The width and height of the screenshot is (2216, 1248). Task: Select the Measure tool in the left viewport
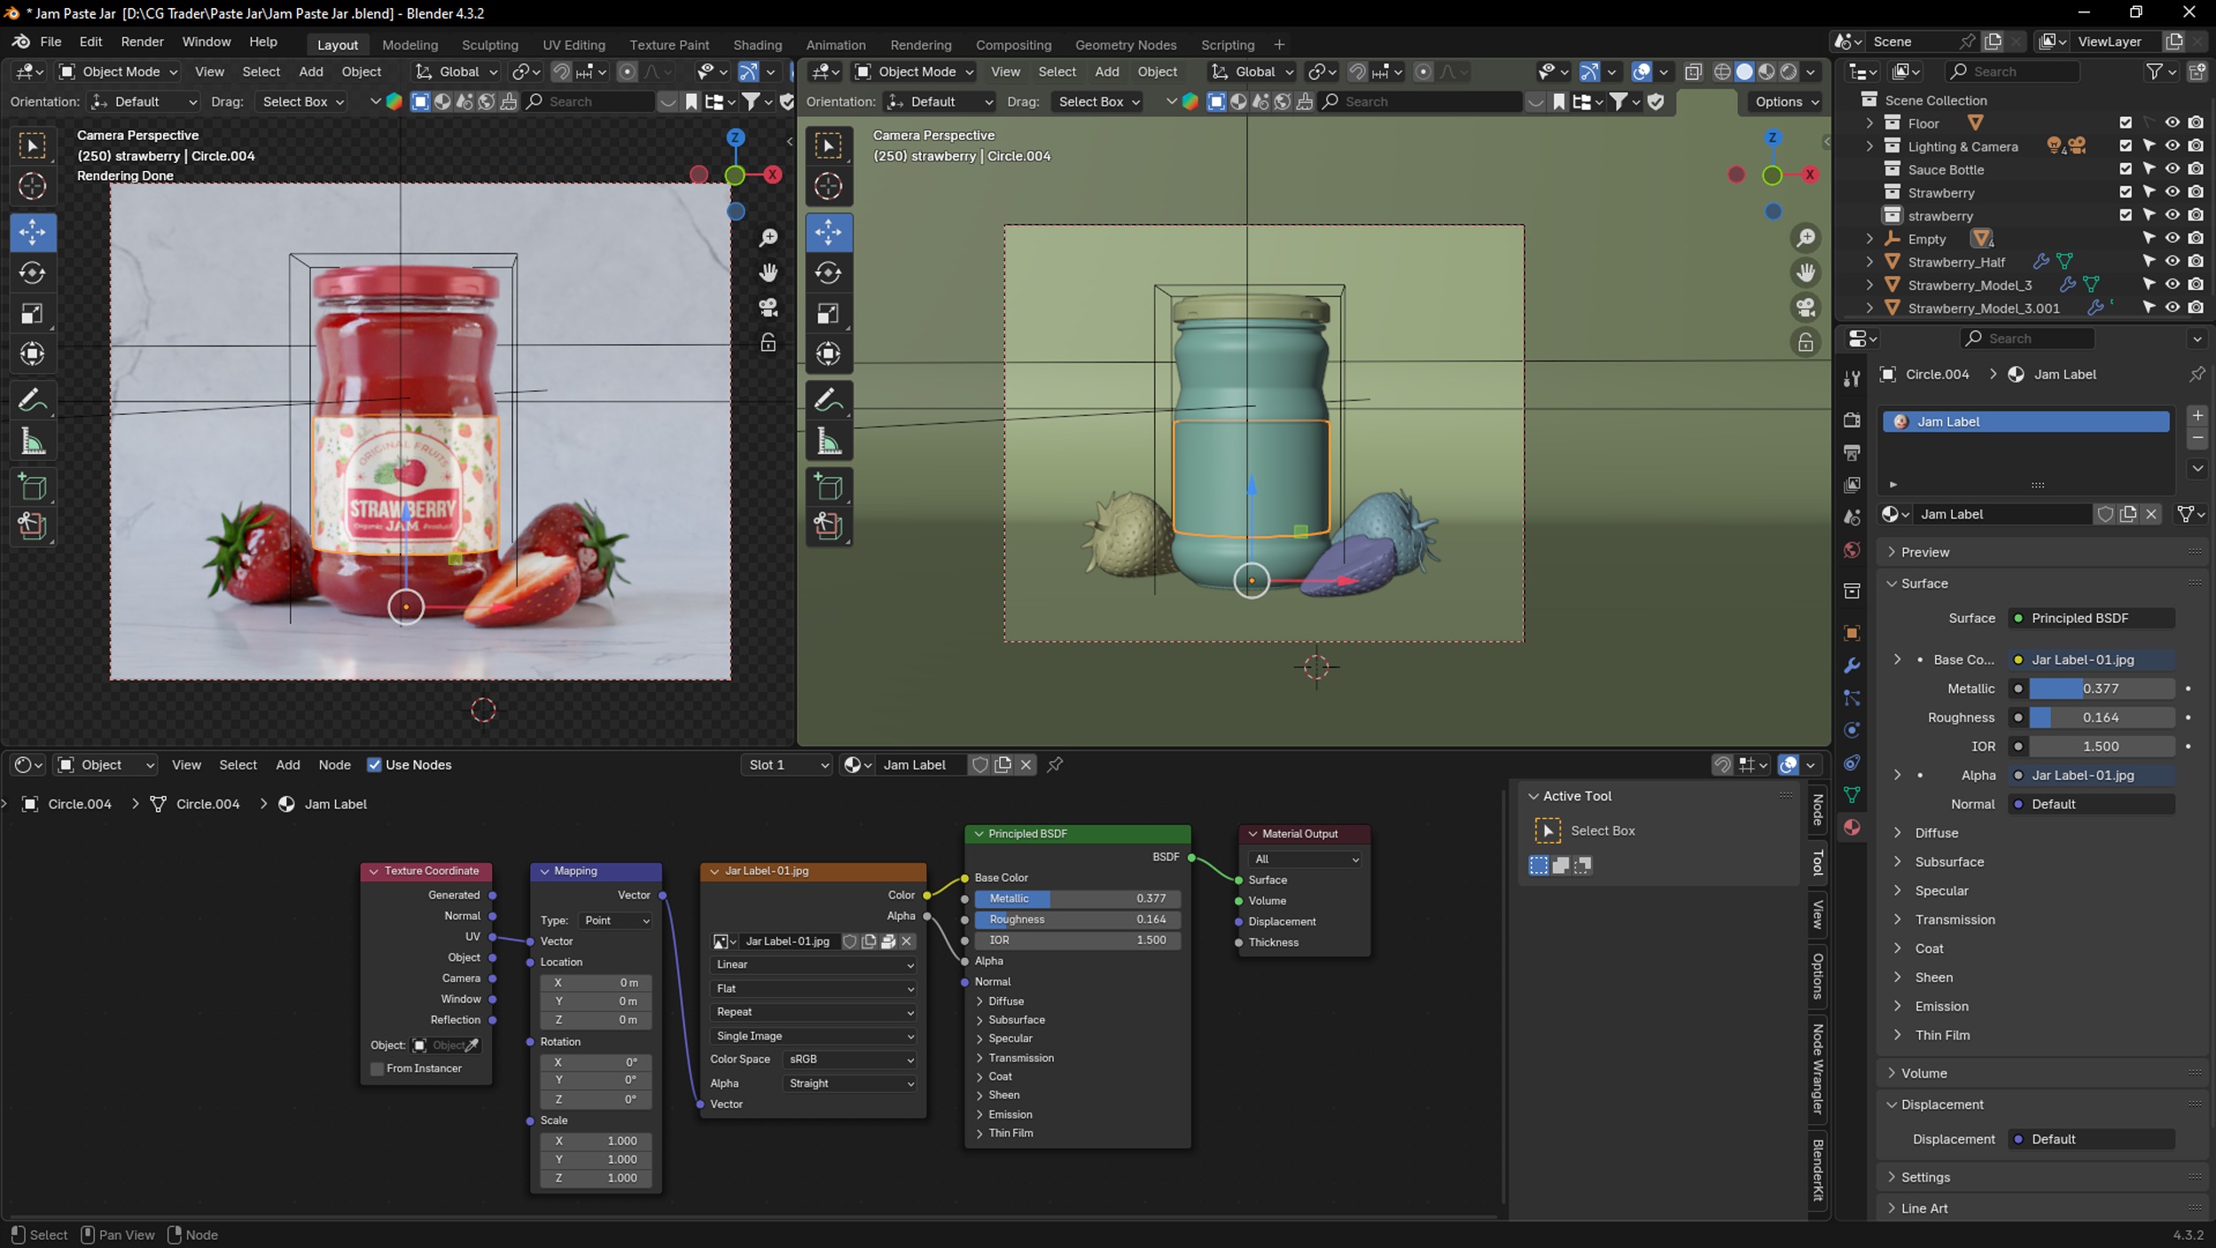click(33, 441)
